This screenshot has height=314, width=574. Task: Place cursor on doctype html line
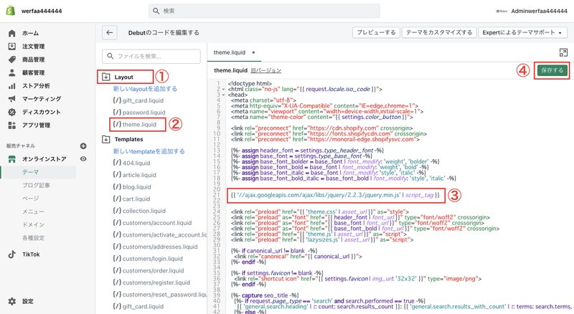(250, 83)
